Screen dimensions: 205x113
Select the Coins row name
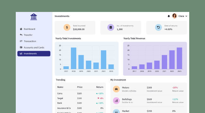60,94
